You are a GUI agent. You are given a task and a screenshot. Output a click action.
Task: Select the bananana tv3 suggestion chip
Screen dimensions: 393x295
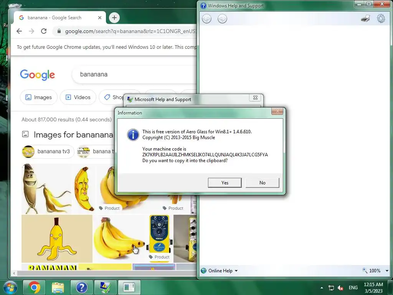click(x=48, y=151)
